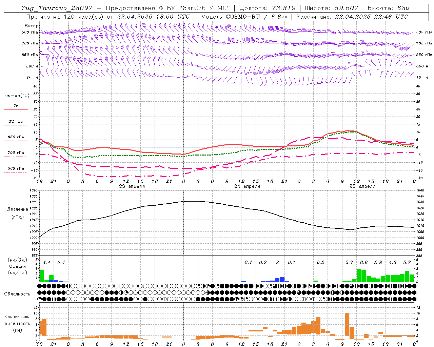Screen dimensions: 434x347
Task: Click the forecast start time '22.04.2025 18:00 UTC'
Action: [x=153, y=17]
